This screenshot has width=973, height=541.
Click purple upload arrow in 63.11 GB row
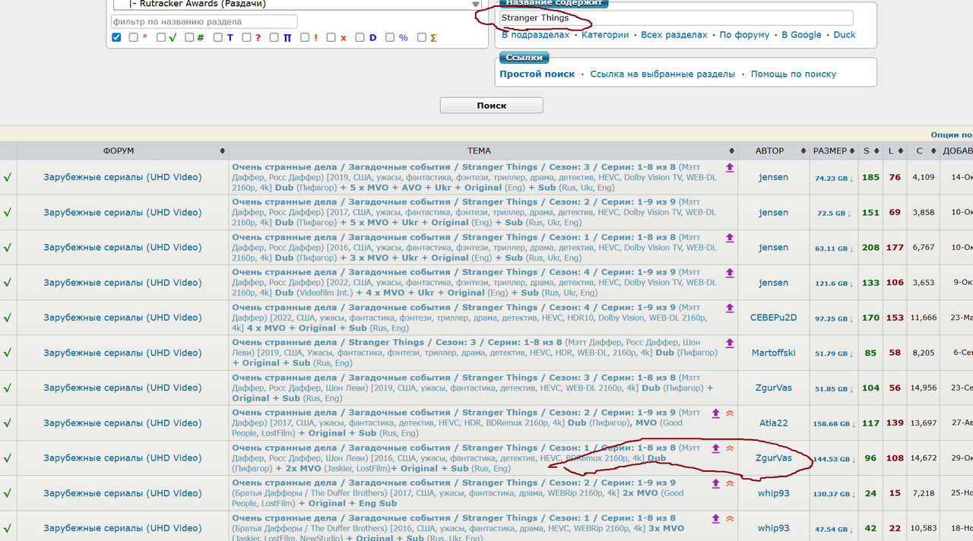tap(730, 238)
